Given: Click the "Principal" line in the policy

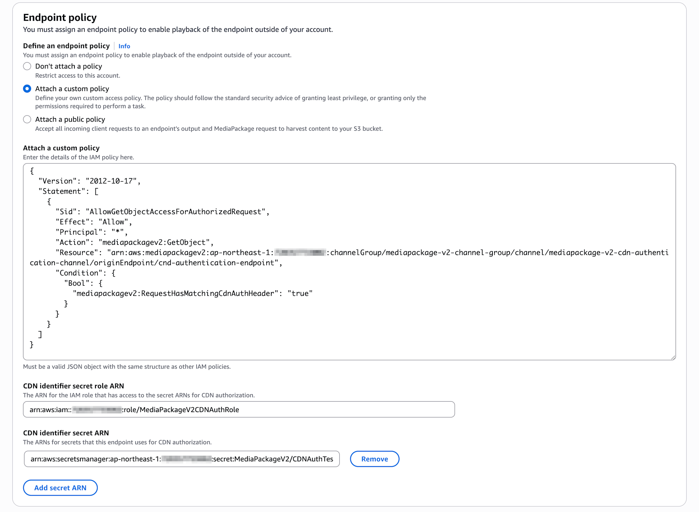Looking at the screenshot, I should click(92, 232).
